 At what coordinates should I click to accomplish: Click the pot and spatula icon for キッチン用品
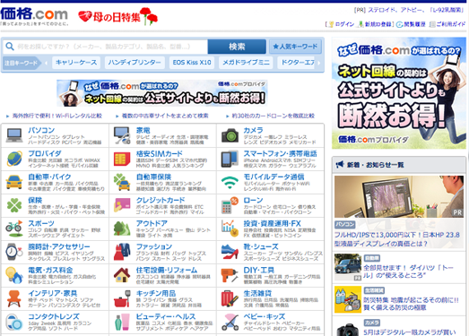tap(122, 298)
